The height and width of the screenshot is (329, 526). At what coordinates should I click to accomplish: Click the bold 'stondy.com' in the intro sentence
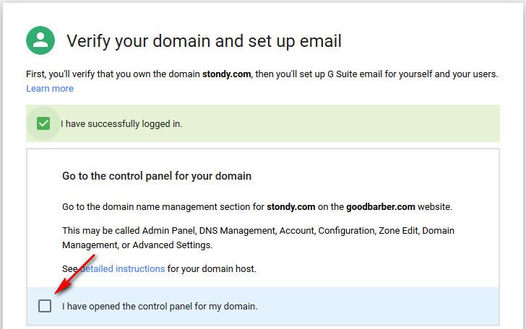coord(227,74)
